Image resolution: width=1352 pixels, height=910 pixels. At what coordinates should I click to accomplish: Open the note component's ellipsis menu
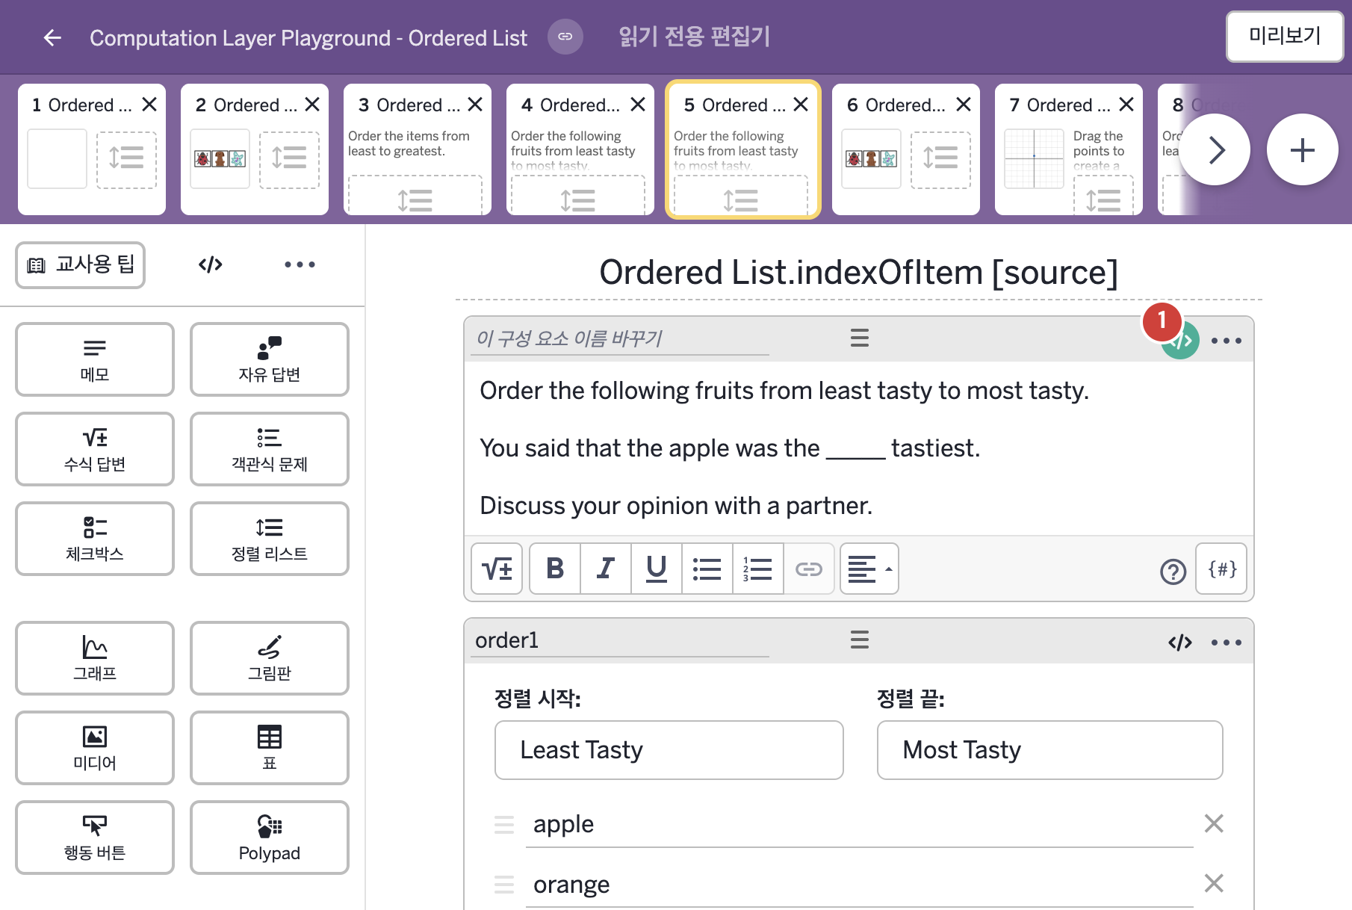(x=1227, y=341)
